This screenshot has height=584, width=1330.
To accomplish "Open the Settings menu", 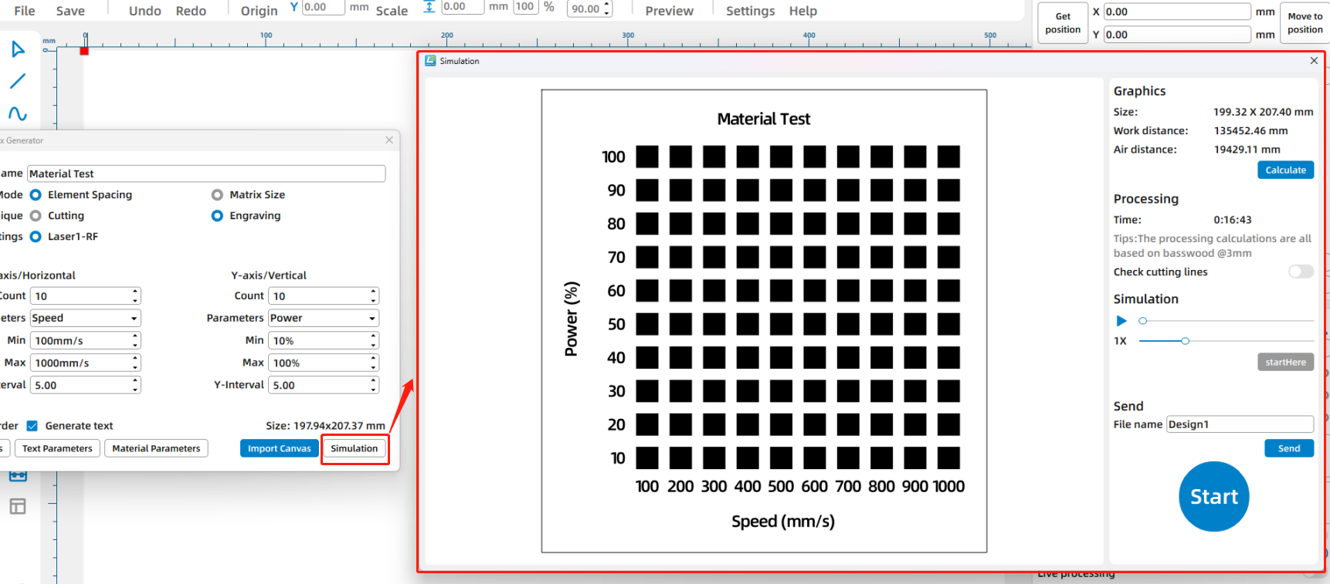I will [750, 11].
